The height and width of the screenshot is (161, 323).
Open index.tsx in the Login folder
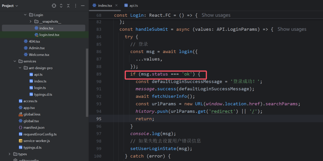(46, 28)
